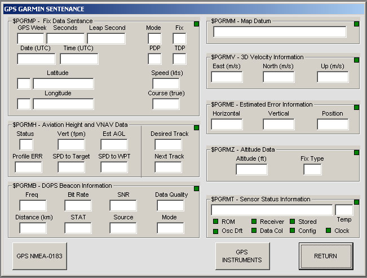367x278 pixels.
Task: Click the Clock status indicator light
Action: coord(328,231)
